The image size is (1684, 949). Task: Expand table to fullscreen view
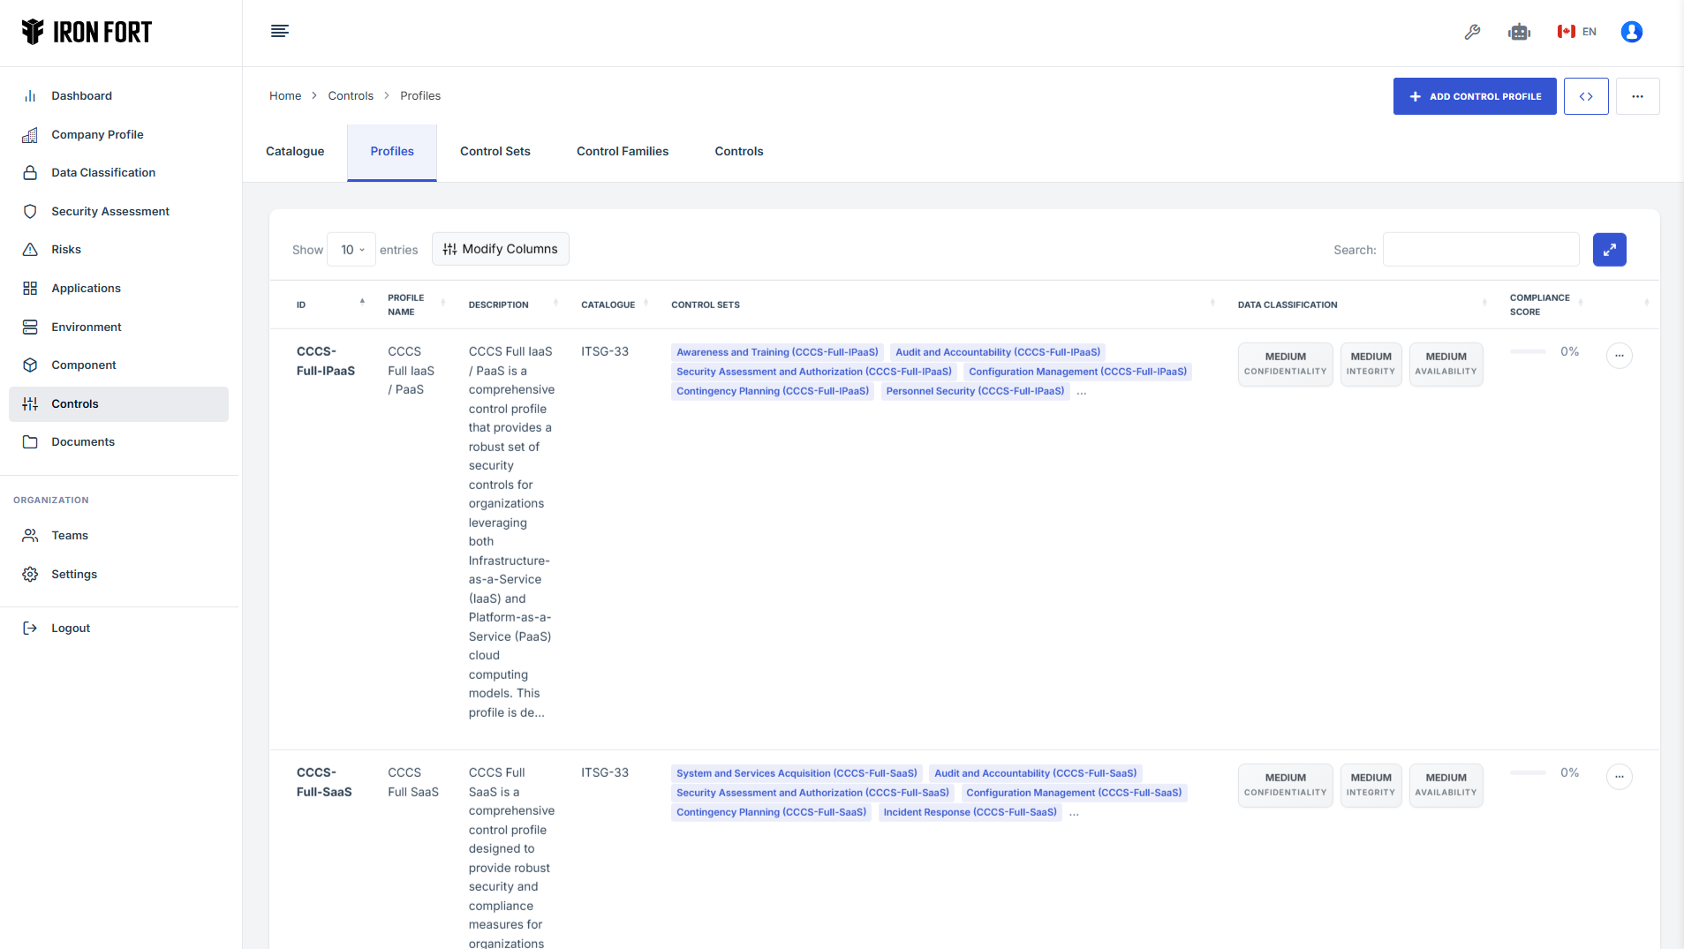pyautogui.click(x=1609, y=250)
